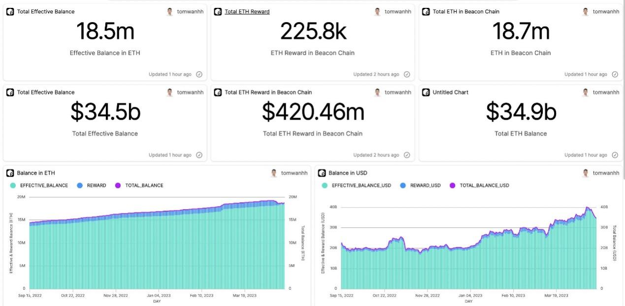The image size is (625, 306).
Task: Click tomwanhh's avatar on the $34.5b card
Action: point(170,92)
